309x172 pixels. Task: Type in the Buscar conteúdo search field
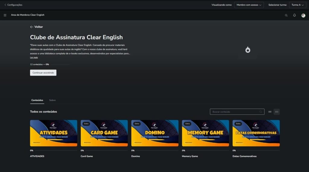point(234,112)
